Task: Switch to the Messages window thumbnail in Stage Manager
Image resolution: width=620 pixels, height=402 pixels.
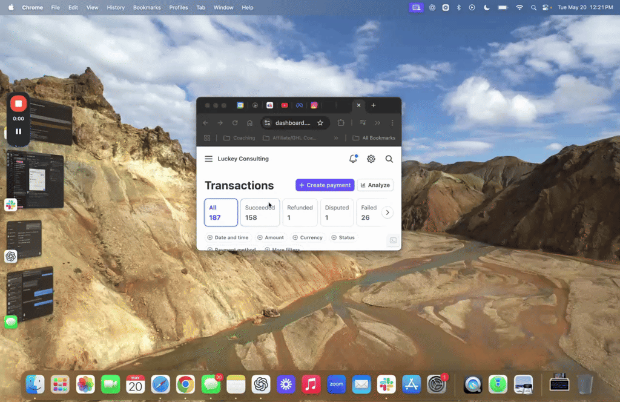Action: point(30,294)
